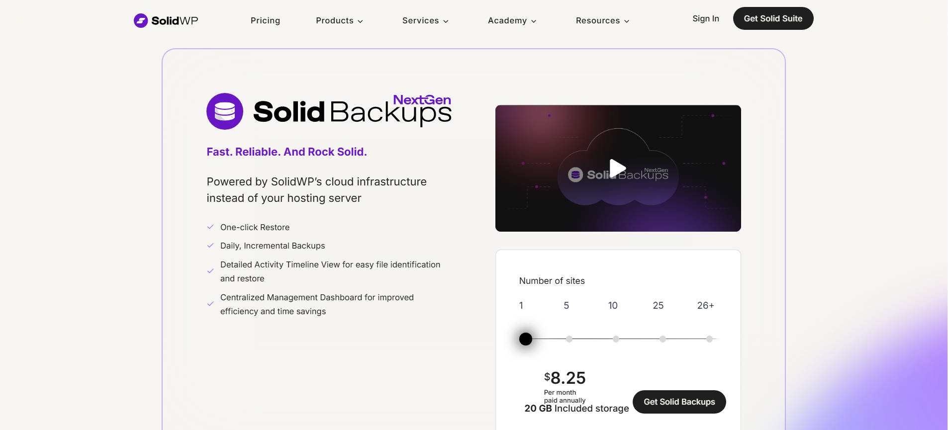Click the checkmark beside Daily, Incremental Backups

(x=210, y=246)
